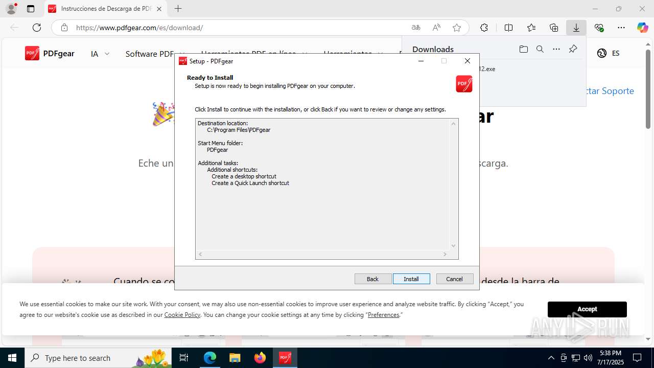This screenshot has height=368, width=654.
Task: Go Back in the PDFgear setup wizard
Action: [373, 279]
